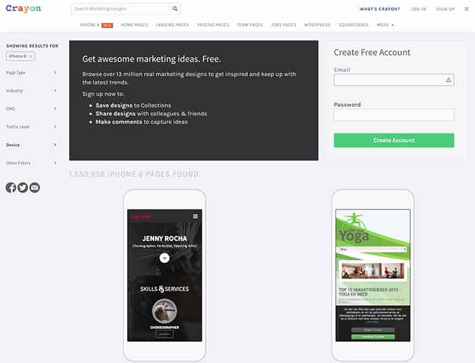Screen dimensions: 475x363
Task: Go to Squarespace category
Action: (x=353, y=25)
